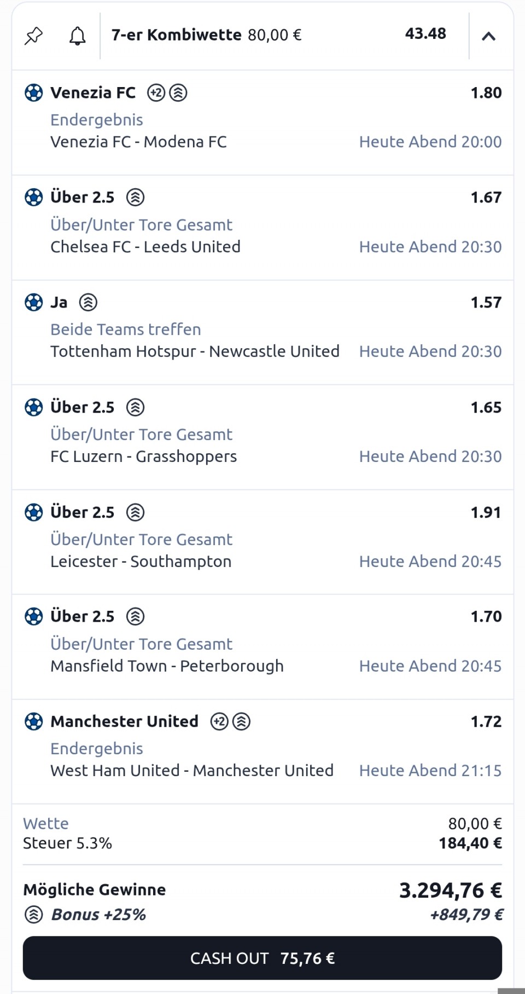Open West Ham United - Manchester United match
Image resolution: width=525 pixels, height=994 pixels.
192,771
